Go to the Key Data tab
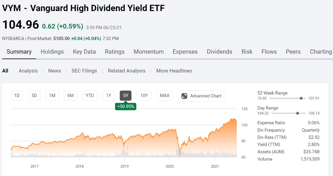Viewport: 333px width, 176px height. 84,52
